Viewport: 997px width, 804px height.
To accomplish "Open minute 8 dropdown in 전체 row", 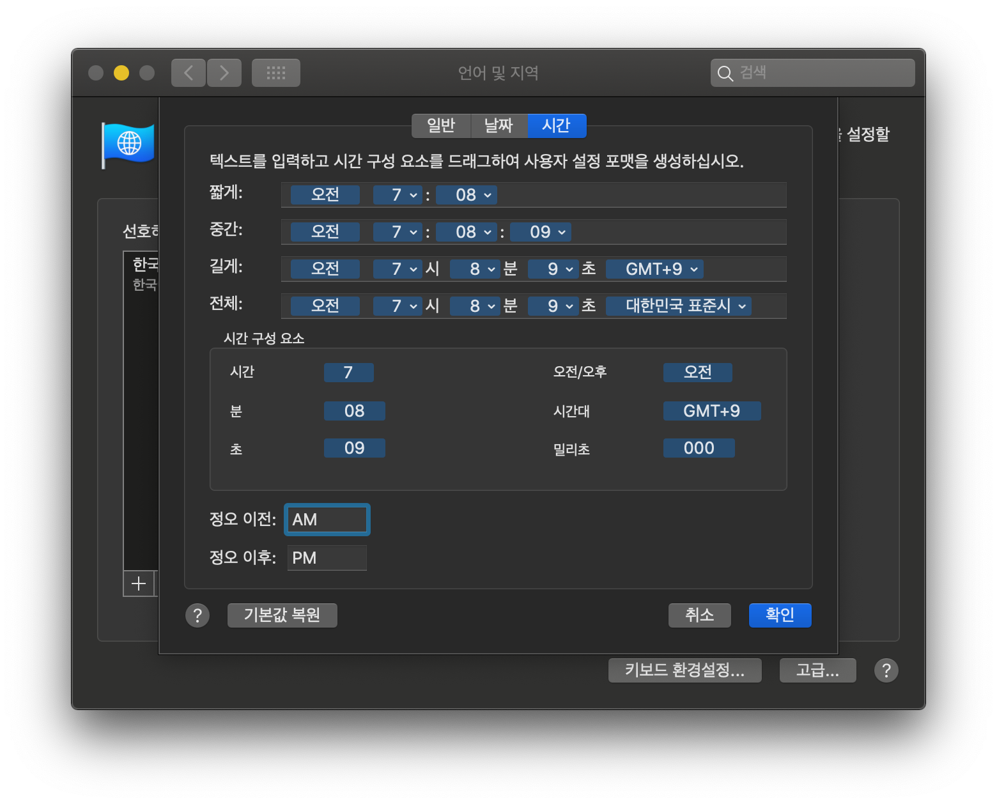I will (475, 306).
